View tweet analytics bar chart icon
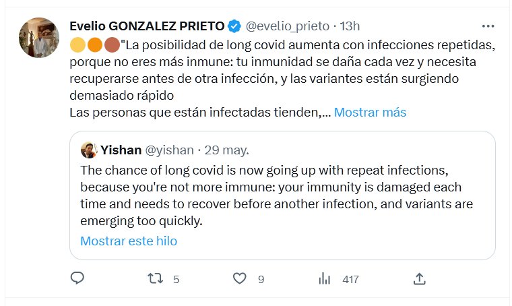512x306 pixels. [x=325, y=278]
